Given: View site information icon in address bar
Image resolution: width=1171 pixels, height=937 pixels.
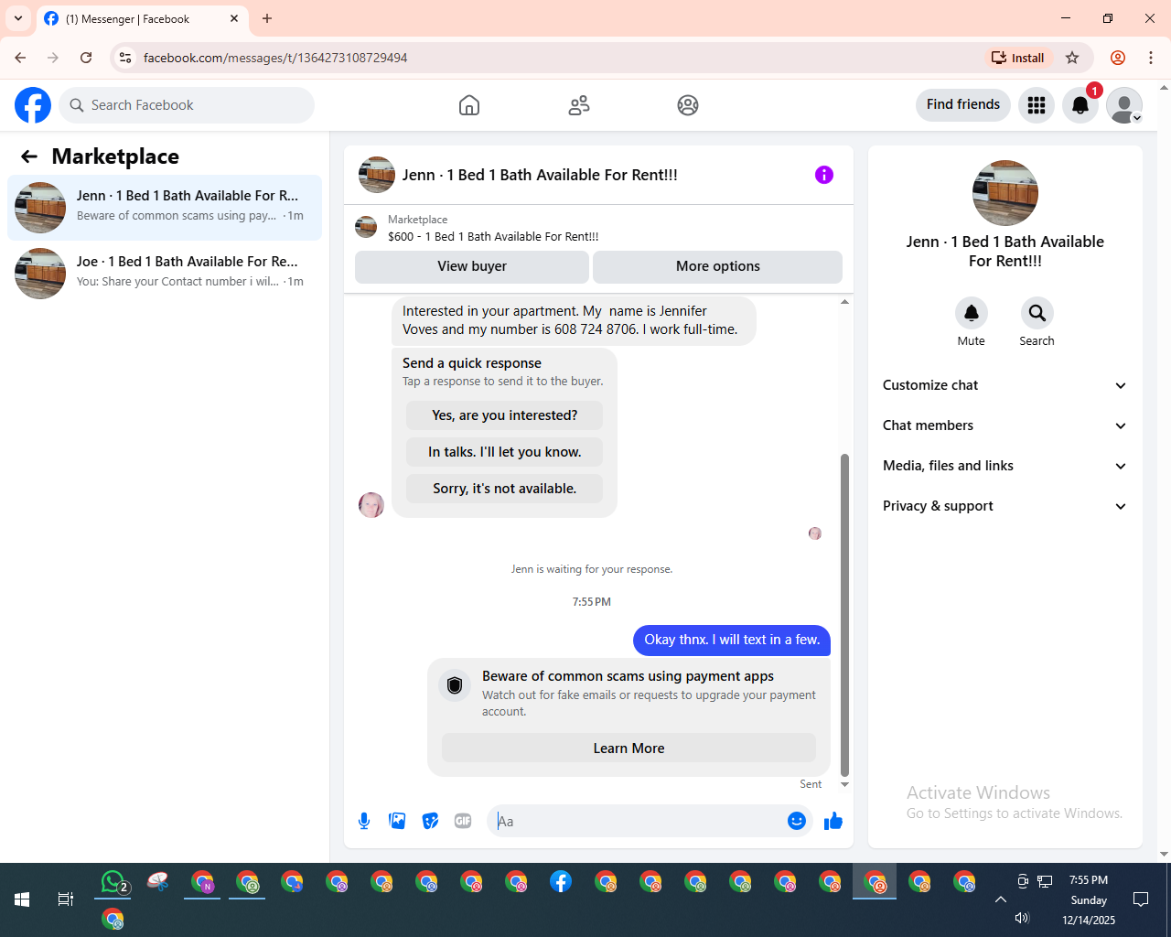Looking at the screenshot, I should click(x=126, y=58).
